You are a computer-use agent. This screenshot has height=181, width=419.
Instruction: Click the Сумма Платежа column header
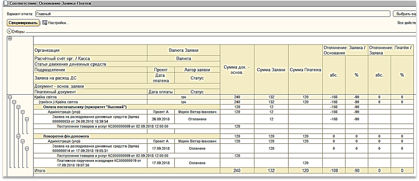tap(306, 70)
